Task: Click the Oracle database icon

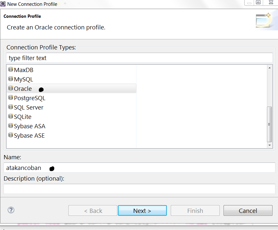Action: pos(11,88)
